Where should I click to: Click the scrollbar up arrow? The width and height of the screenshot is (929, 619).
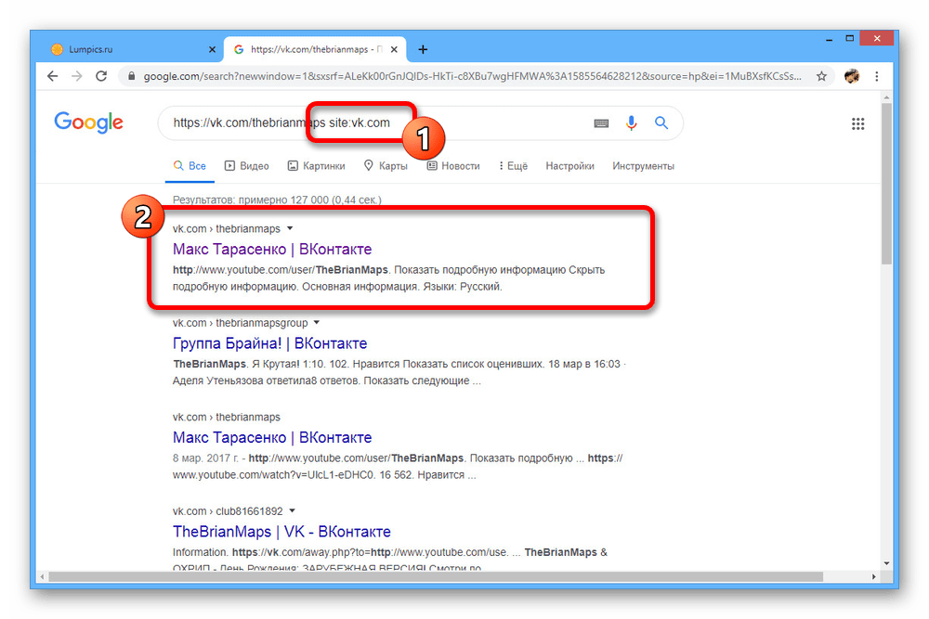[x=886, y=97]
